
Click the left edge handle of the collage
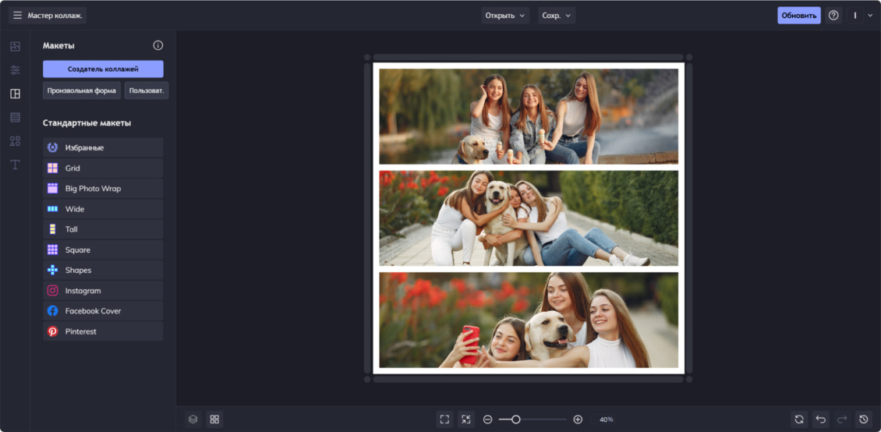tap(367, 218)
